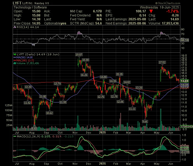The width and height of the screenshot is (193, 166).
Task: Click the Prev Close value 14.95
Action: 36,23
